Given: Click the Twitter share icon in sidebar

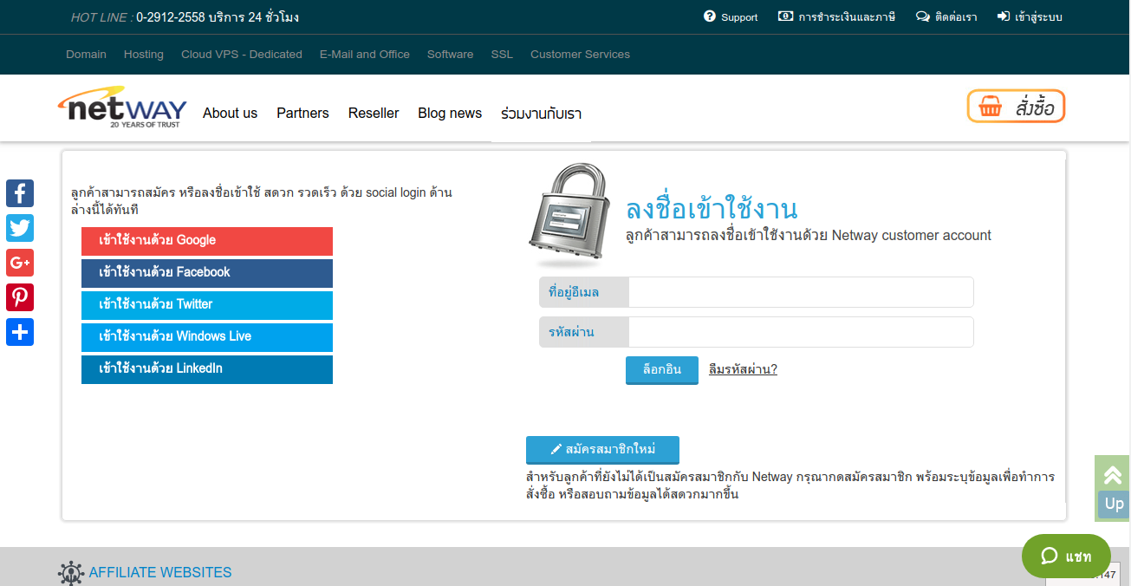Looking at the screenshot, I should [x=20, y=228].
